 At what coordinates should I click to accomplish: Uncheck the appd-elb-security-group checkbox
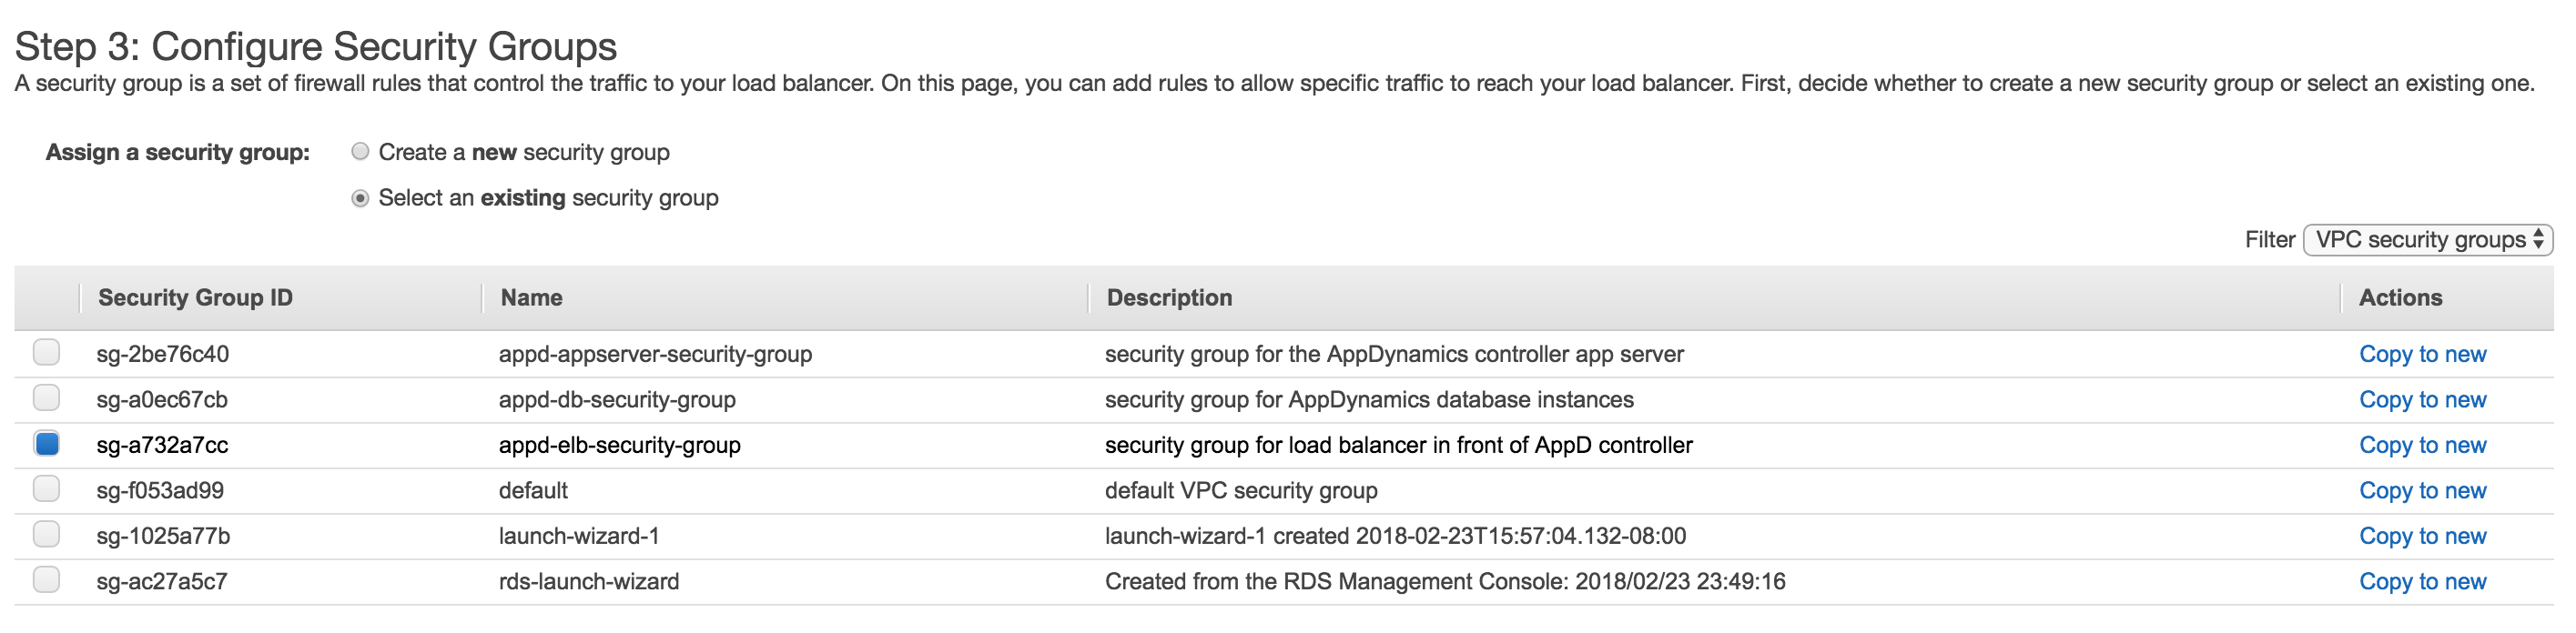pos(46,443)
